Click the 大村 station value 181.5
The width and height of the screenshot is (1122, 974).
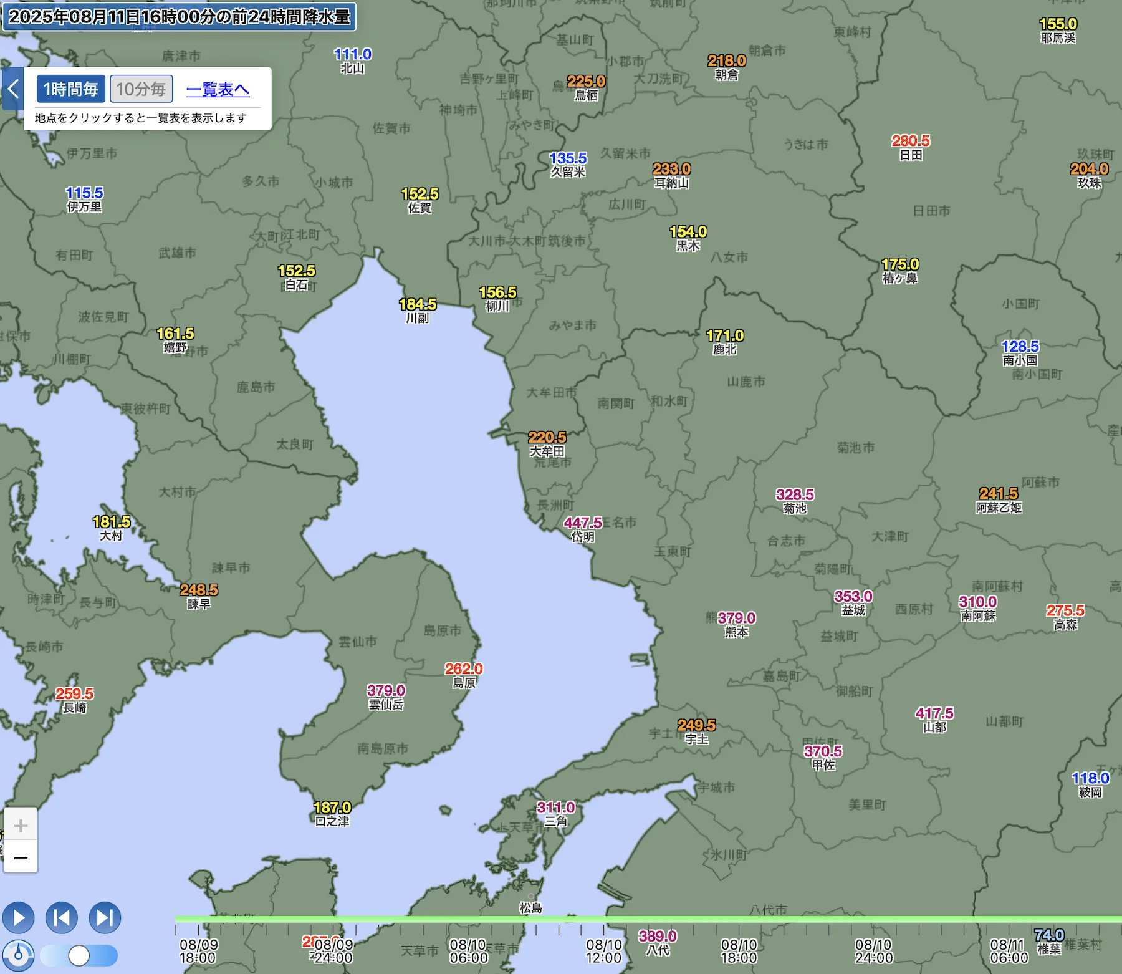[112, 522]
